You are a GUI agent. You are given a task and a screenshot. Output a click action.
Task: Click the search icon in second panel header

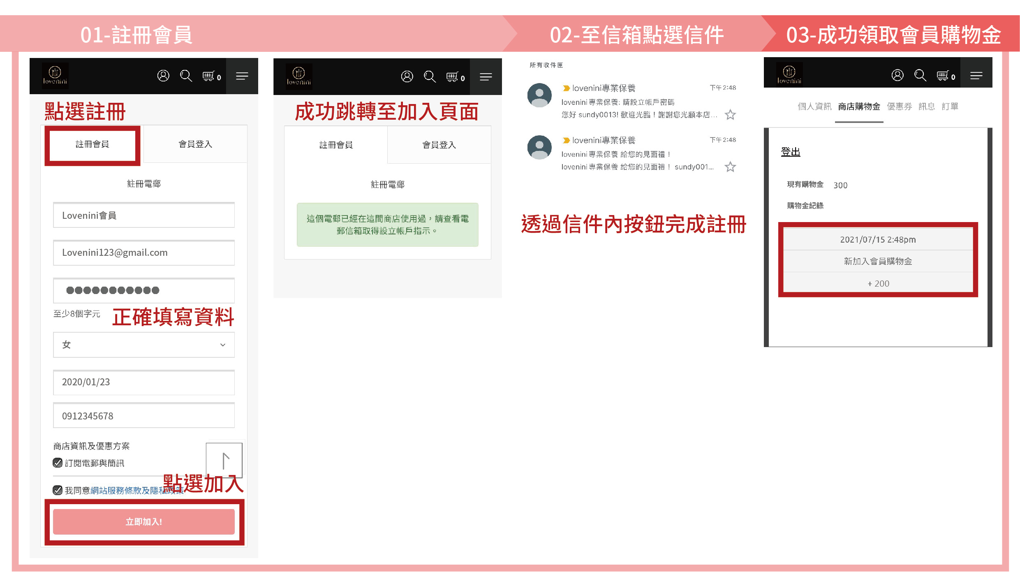pos(430,77)
